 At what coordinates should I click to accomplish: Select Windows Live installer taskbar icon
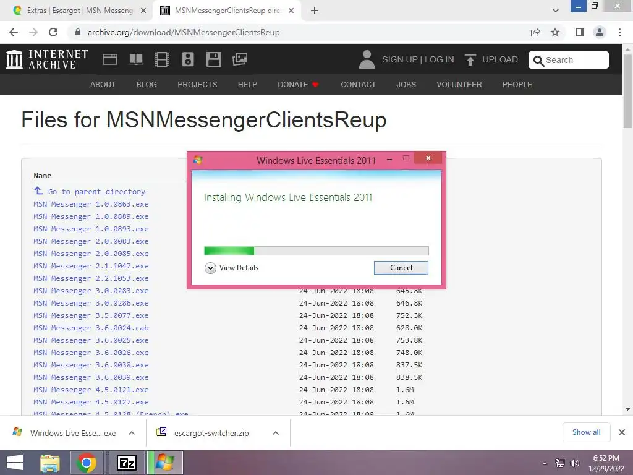pos(164,463)
